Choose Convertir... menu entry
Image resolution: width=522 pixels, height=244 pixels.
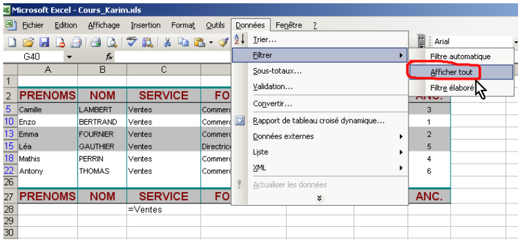click(x=319, y=104)
